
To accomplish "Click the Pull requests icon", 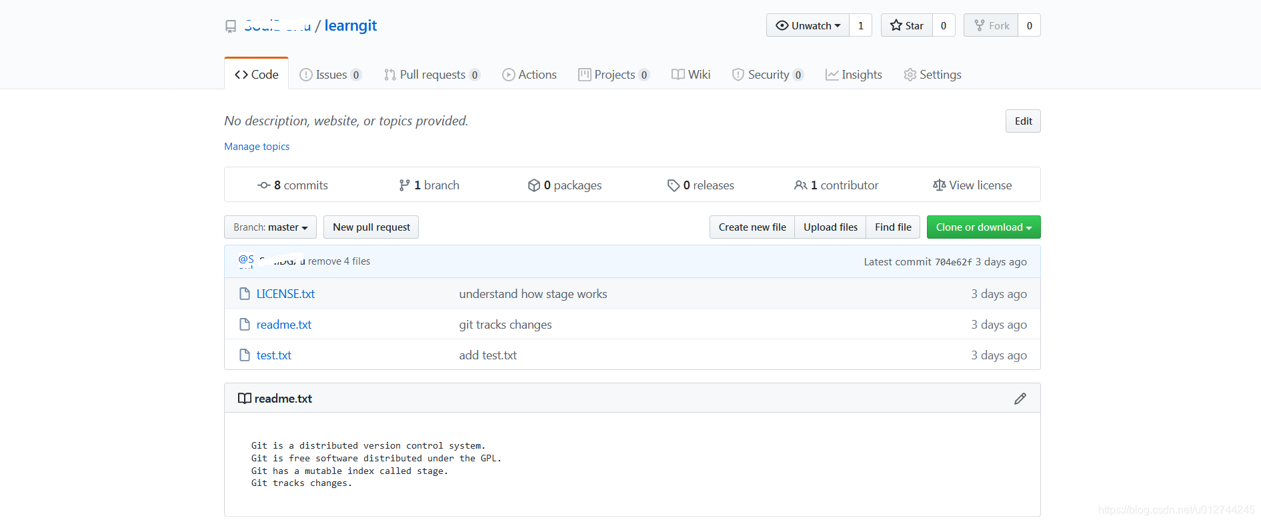I will coord(390,75).
